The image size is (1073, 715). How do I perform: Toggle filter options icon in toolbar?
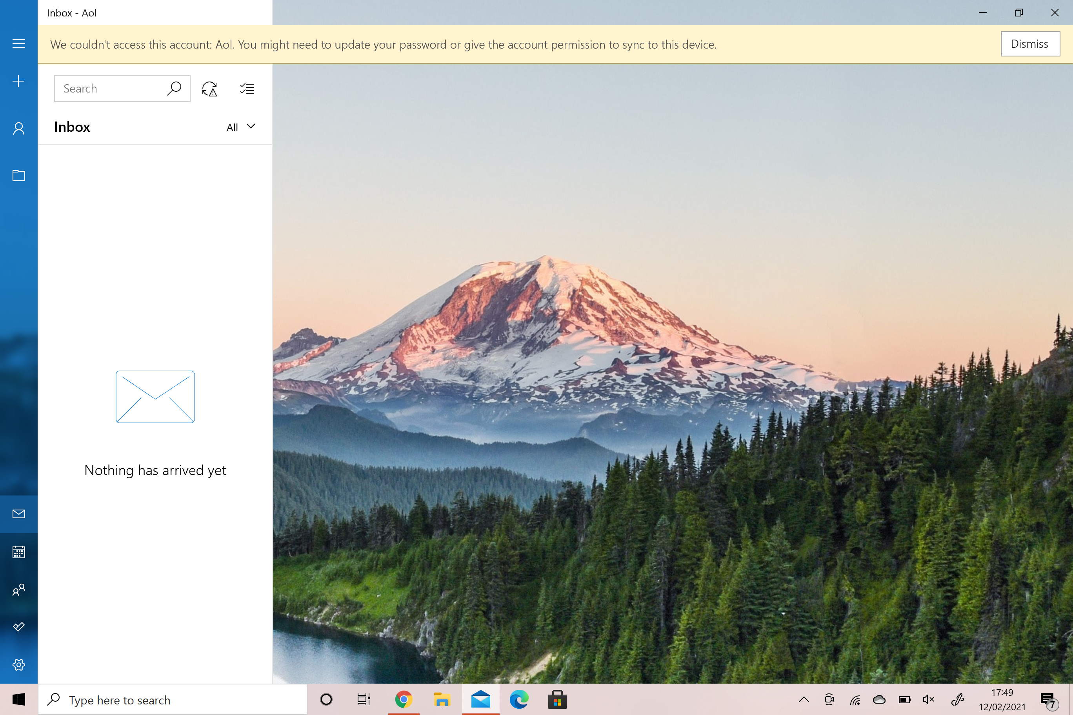point(247,88)
